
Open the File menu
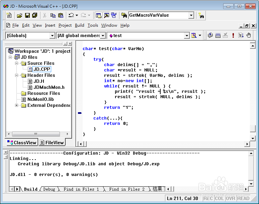pos(15,25)
